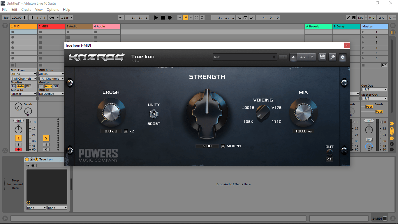Open track 1 All Channels dropdown
The width and height of the screenshot is (398, 224).
[24, 79]
